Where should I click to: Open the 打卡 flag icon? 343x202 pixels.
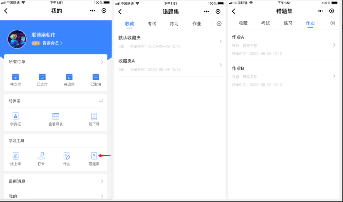click(41, 156)
